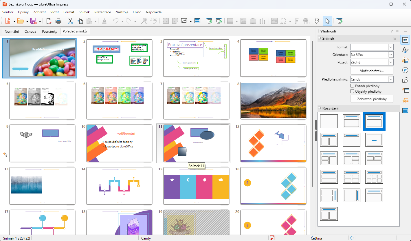
Task: Click the Čeština language status bar entry
Action: click(316, 238)
